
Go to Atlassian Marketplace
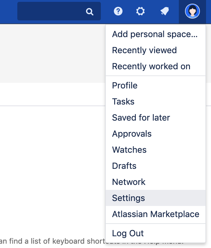point(156,214)
